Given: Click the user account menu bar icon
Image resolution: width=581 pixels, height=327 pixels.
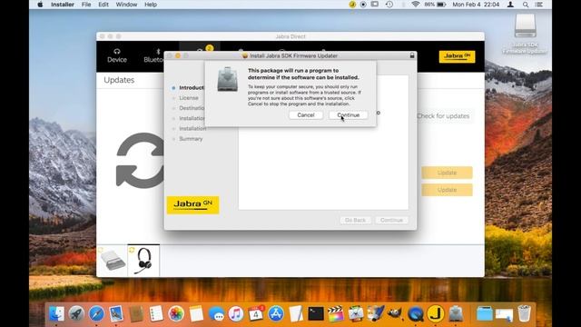Looking at the screenshot, I should [510, 5].
